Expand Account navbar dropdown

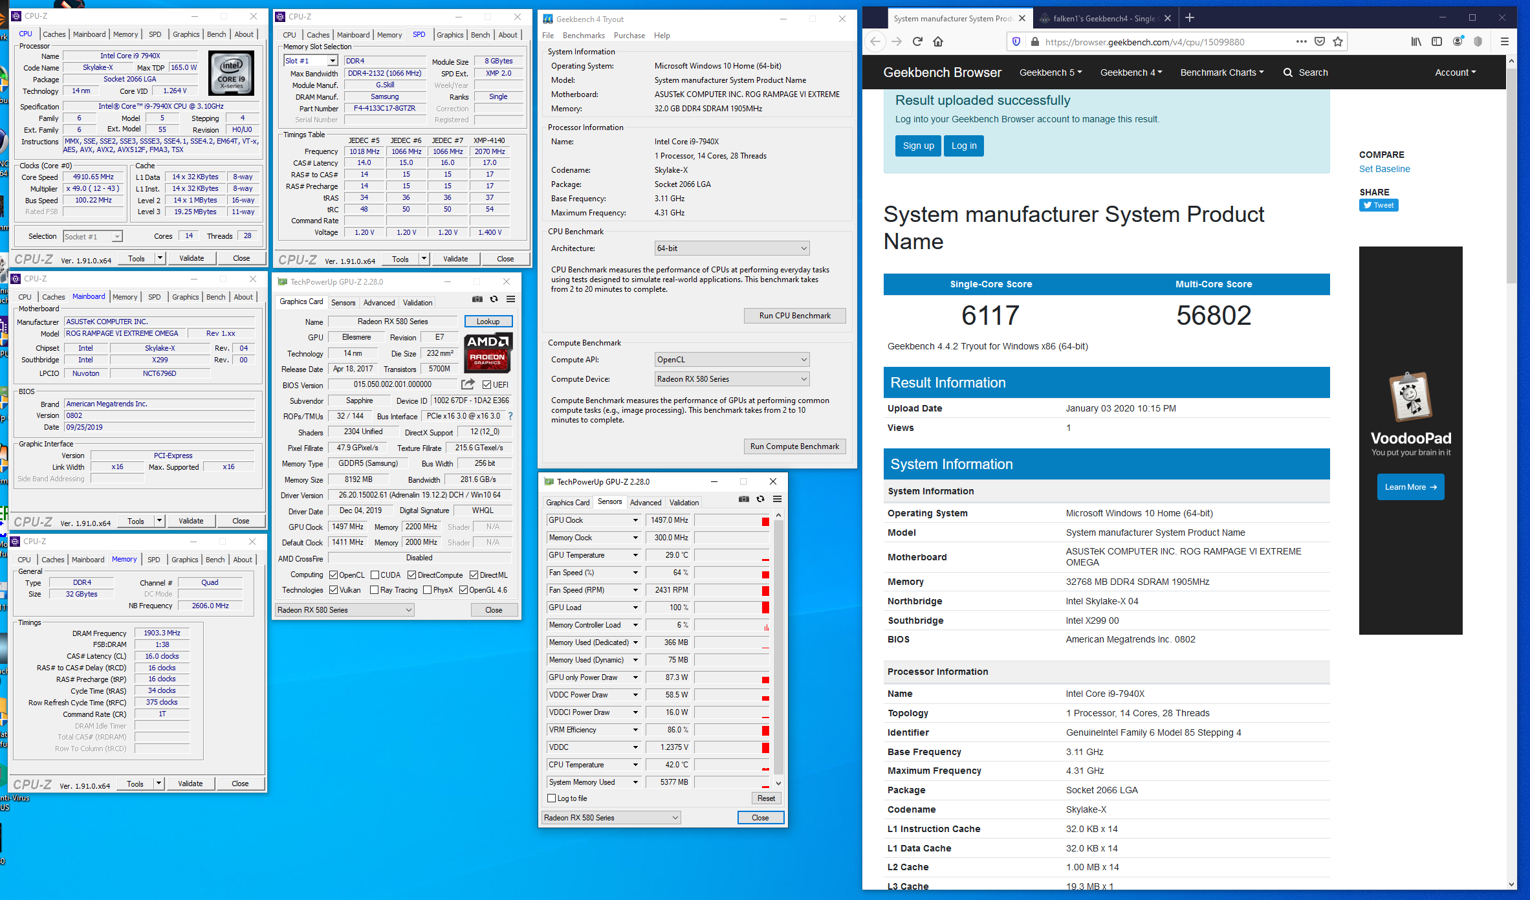tap(1455, 72)
